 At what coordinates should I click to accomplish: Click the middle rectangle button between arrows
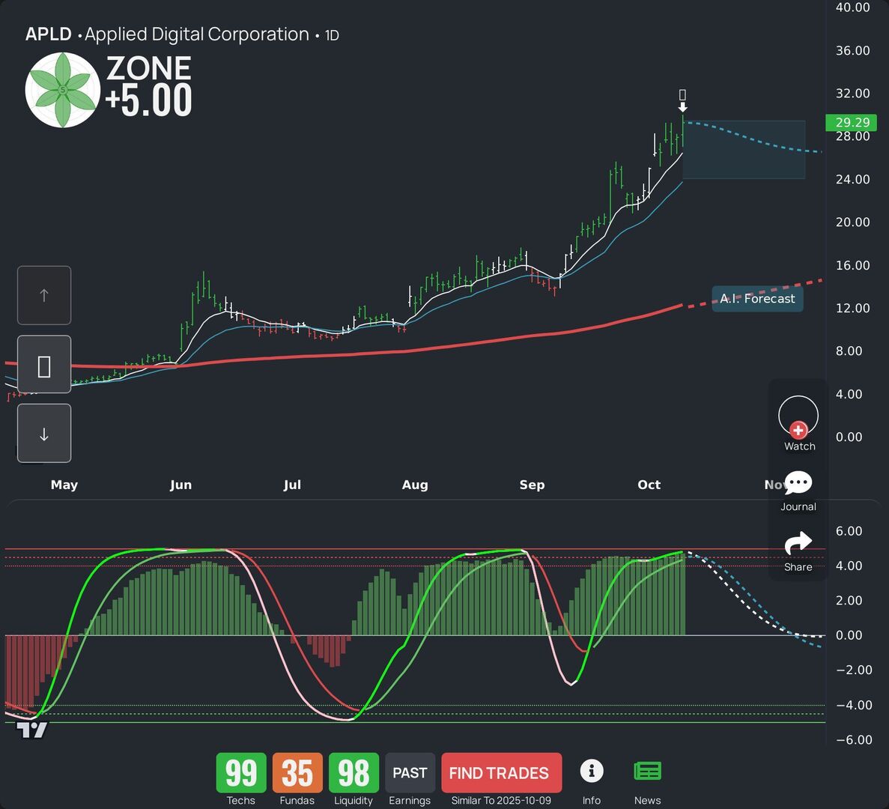pos(44,364)
